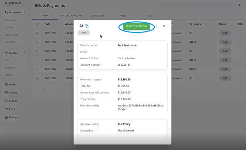Tick the checkbox of the first bill row
Image resolution: width=246 pixels, height=150 pixels.
click(x=38, y=33)
